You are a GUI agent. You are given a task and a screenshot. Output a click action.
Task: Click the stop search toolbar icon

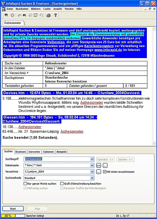click(12, 15)
